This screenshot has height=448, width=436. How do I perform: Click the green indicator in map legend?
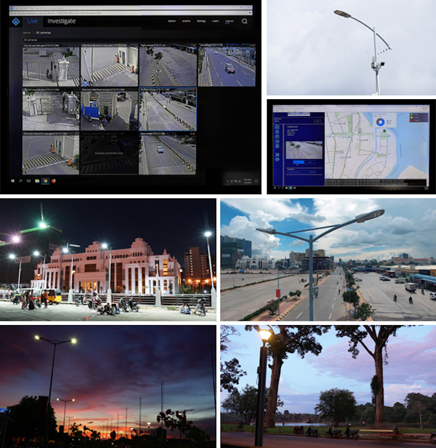pos(411,115)
